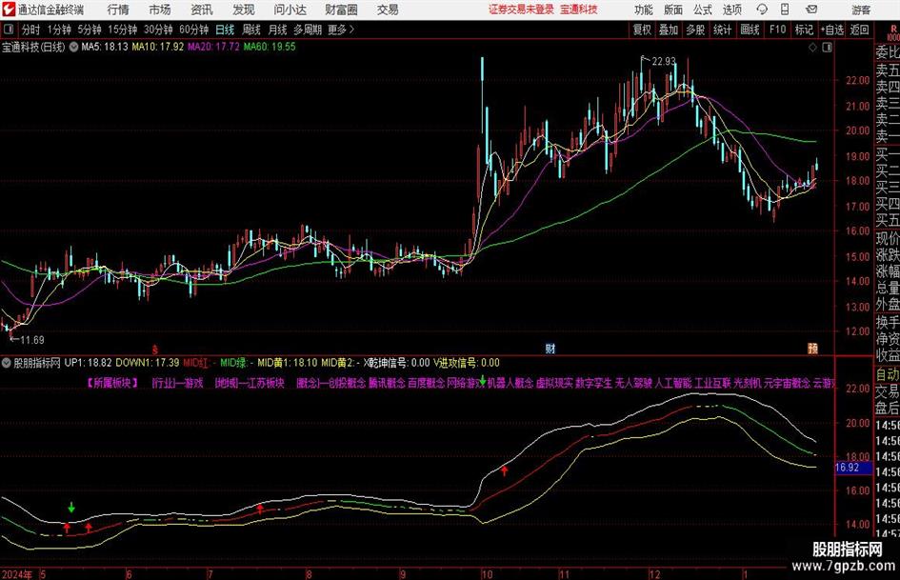Add stock with +自选 button
This screenshot has height=580, width=900.
(x=832, y=30)
